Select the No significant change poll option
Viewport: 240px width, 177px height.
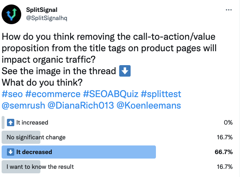117,137
